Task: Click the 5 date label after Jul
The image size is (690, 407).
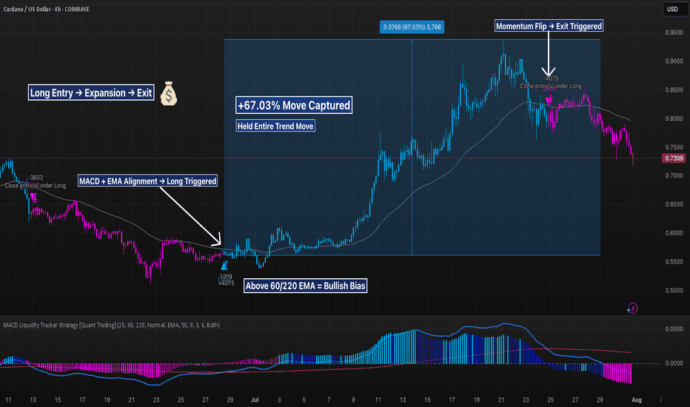Action: click(x=304, y=400)
